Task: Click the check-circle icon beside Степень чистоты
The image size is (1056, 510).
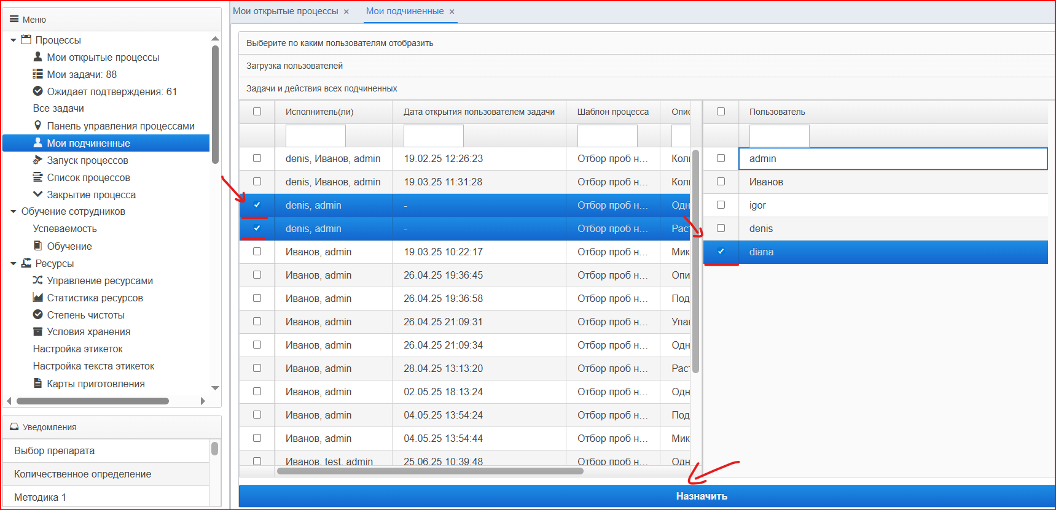Action: pyautogui.click(x=37, y=314)
